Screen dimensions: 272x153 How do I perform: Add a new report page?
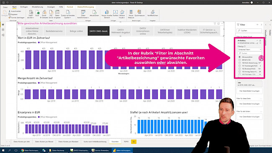click(x=134, y=142)
